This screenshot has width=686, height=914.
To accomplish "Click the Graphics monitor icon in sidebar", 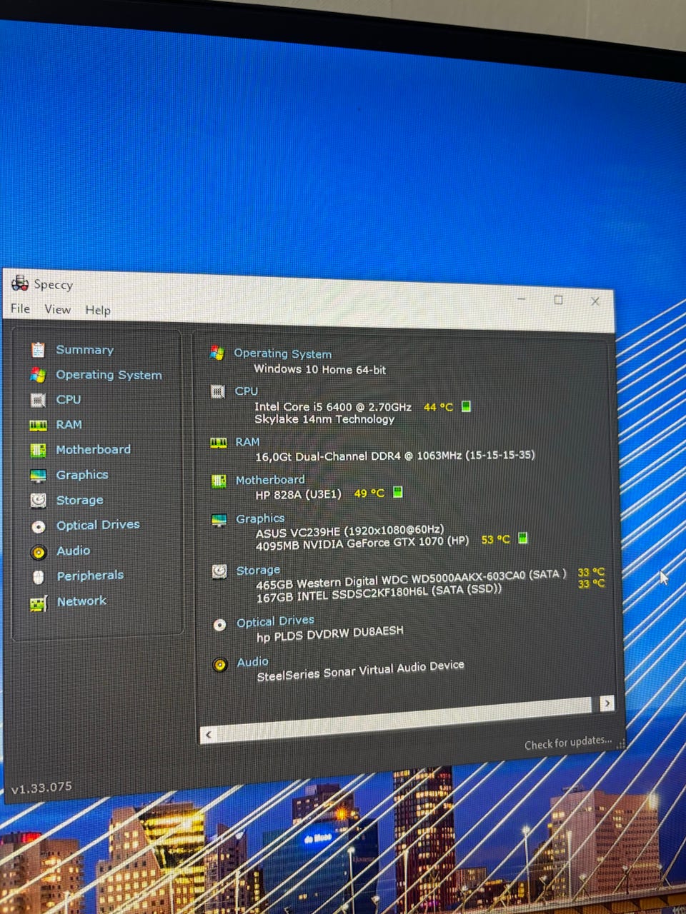I will point(38,476).
